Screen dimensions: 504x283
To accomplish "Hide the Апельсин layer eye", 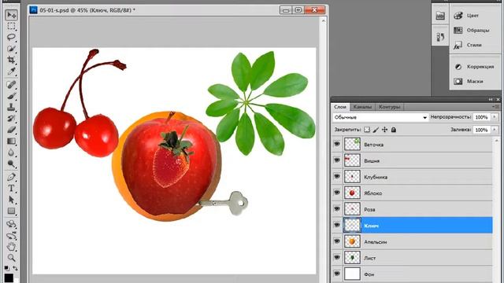I will pyautogui.click(x=337, y=241).
